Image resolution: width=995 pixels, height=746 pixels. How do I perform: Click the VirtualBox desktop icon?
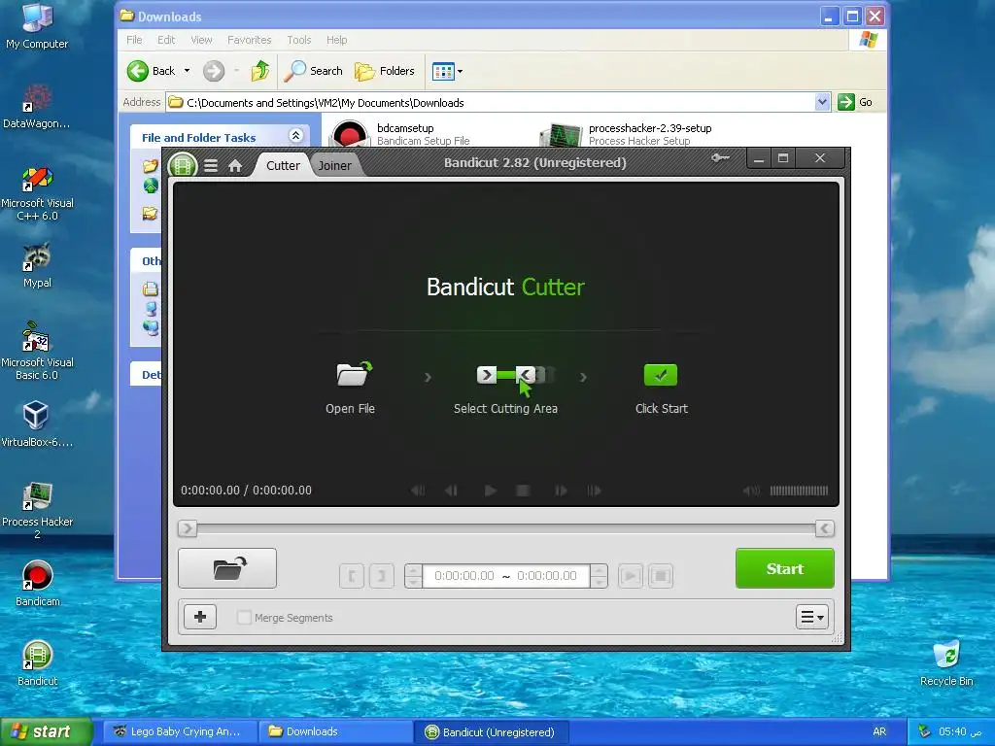click(x=37, y=424)
